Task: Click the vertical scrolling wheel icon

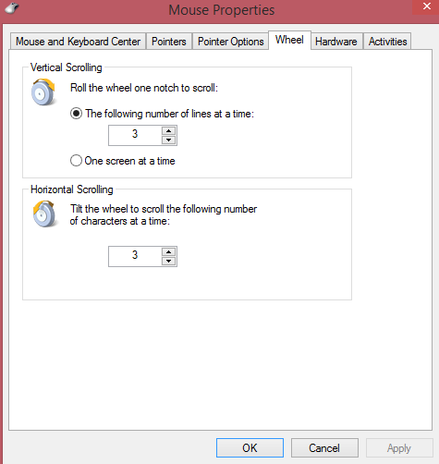Action: pos(43,92)
